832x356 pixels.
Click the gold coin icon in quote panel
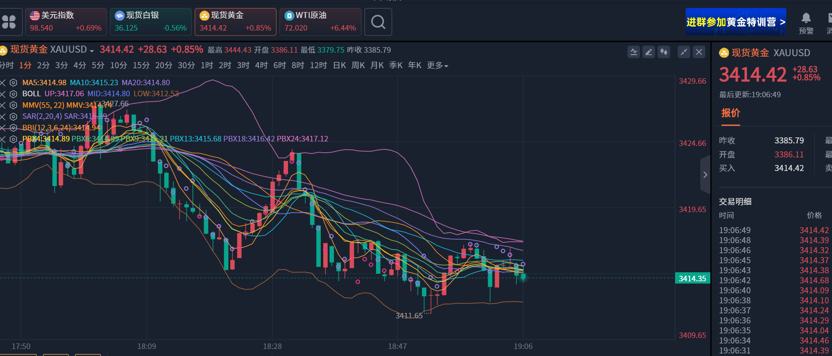click(724, 53)
